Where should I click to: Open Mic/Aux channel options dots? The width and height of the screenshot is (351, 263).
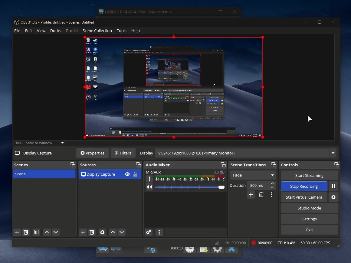[x=149, y=179]
